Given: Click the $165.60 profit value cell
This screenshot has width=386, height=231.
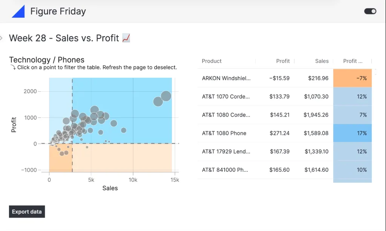Looking at the screenshot, I should (x=279, y=170).
